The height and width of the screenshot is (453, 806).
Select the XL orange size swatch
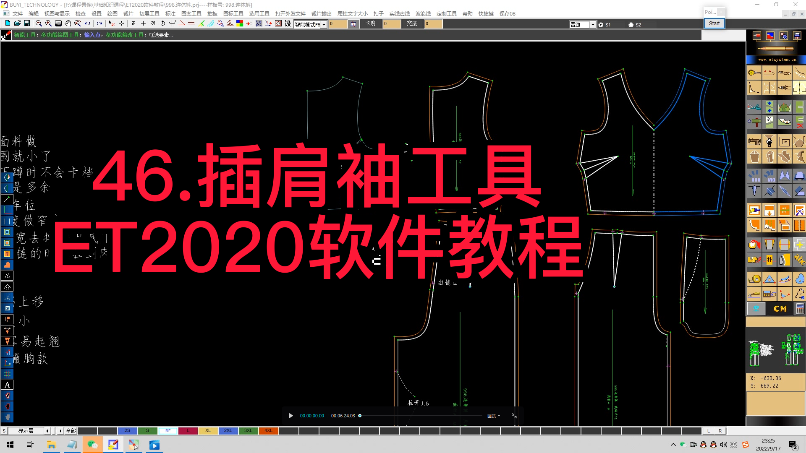tap(208, 431)
